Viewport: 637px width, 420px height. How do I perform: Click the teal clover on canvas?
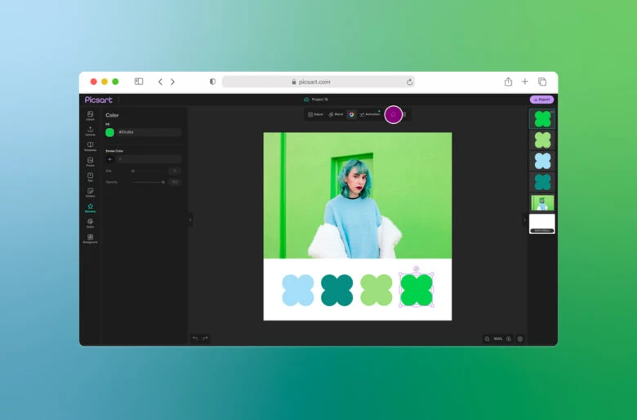(336, 290)
